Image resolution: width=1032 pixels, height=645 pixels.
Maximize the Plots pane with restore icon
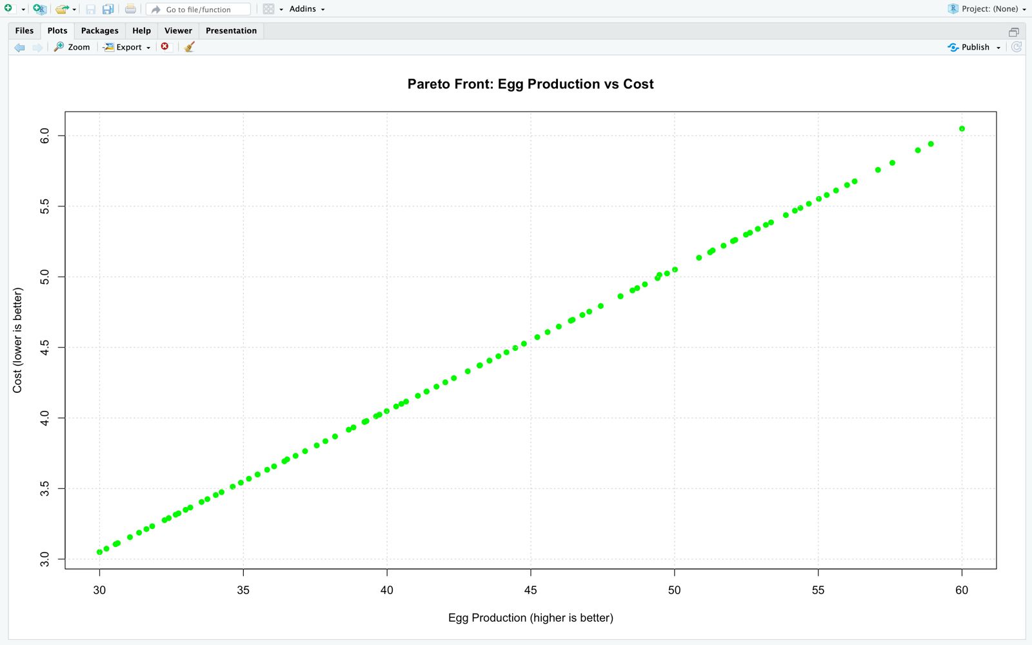point(1014,32)
